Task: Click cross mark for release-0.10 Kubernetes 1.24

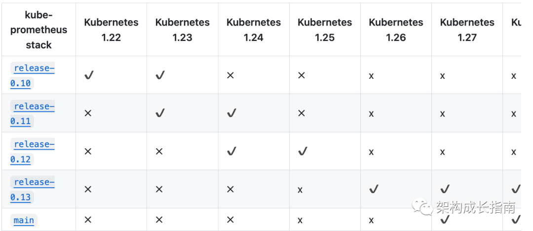Action: (x=230, y=75)
